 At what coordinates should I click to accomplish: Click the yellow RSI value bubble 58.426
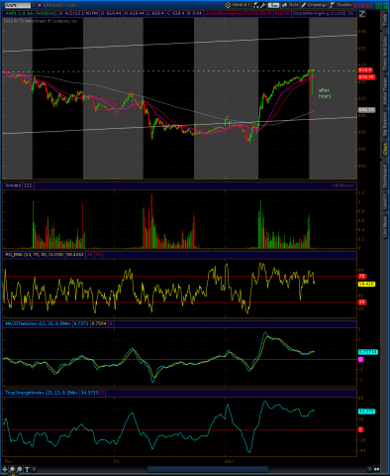tap(367, 284)
